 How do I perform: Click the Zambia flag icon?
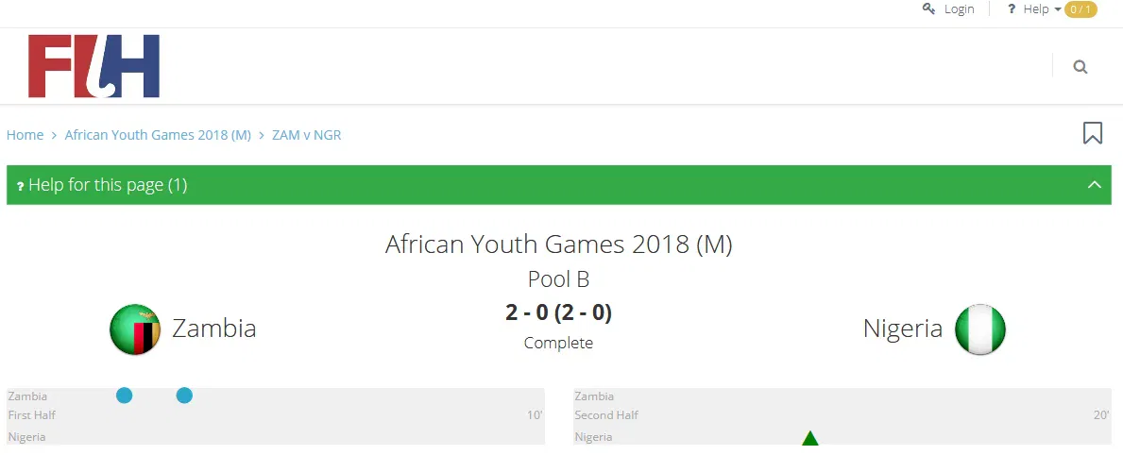pyautogui.click(x=135, y=329)
